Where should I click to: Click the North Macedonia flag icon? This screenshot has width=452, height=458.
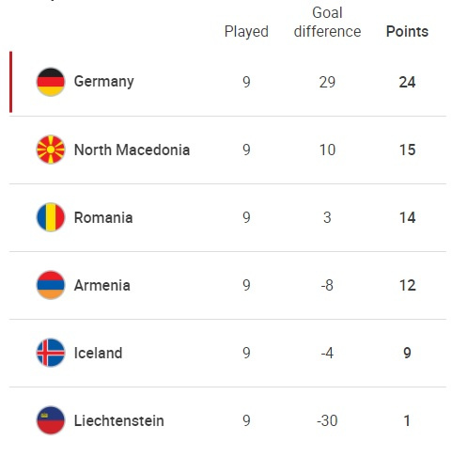click(51, 150)
